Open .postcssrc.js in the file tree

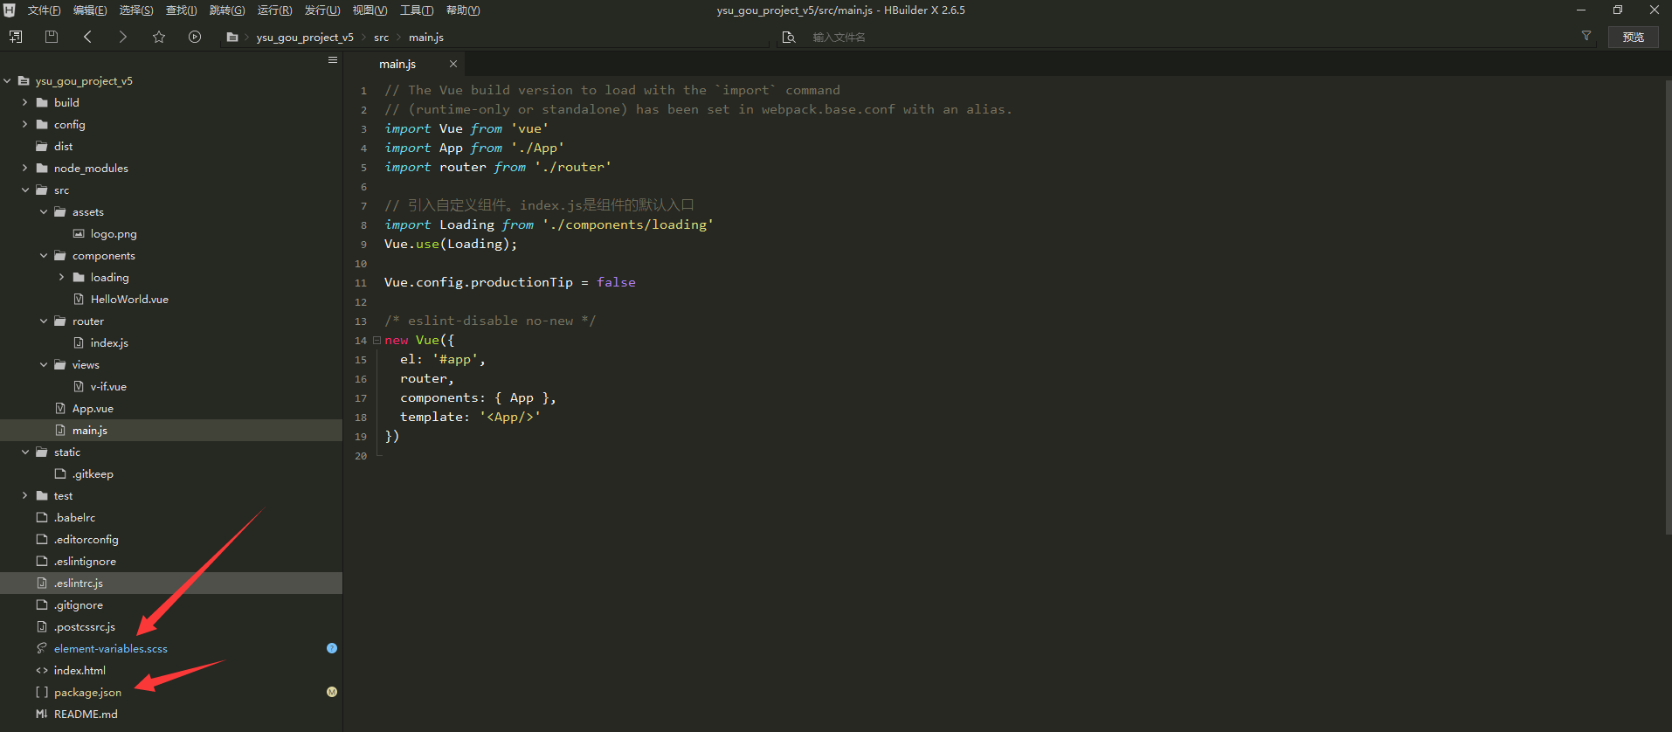(85, 626)
